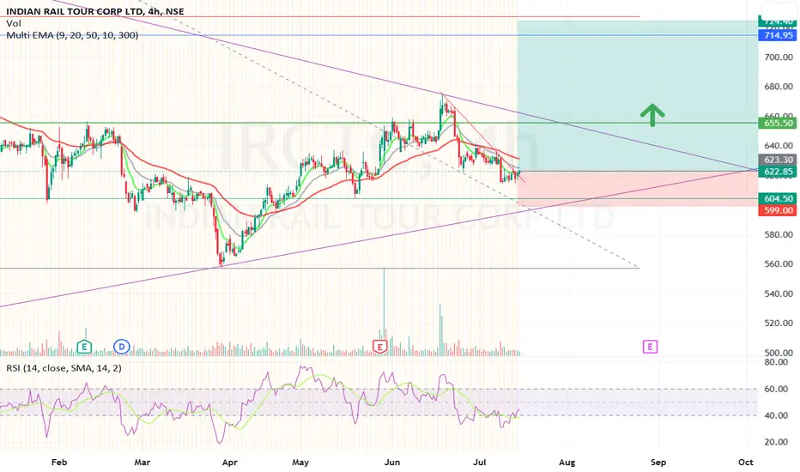800x472 pixels.
Task: Click the Sep label on time axis
Action: 658,463
